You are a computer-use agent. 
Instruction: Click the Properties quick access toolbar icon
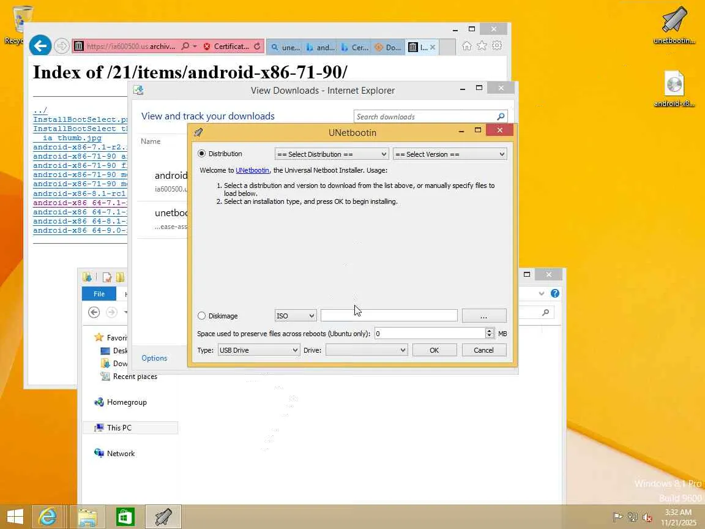coord(106,277)
